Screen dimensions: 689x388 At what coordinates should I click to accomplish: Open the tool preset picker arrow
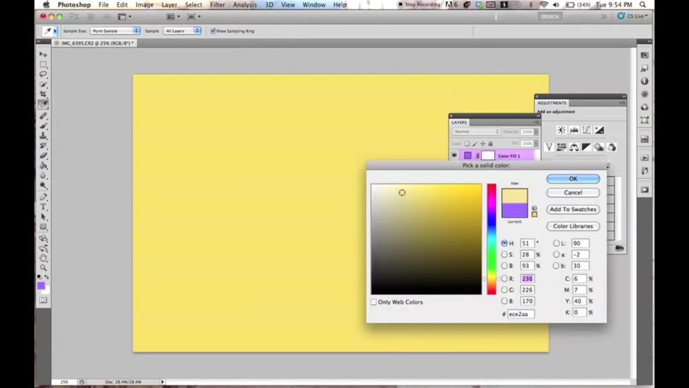click(x=55, y=31)
